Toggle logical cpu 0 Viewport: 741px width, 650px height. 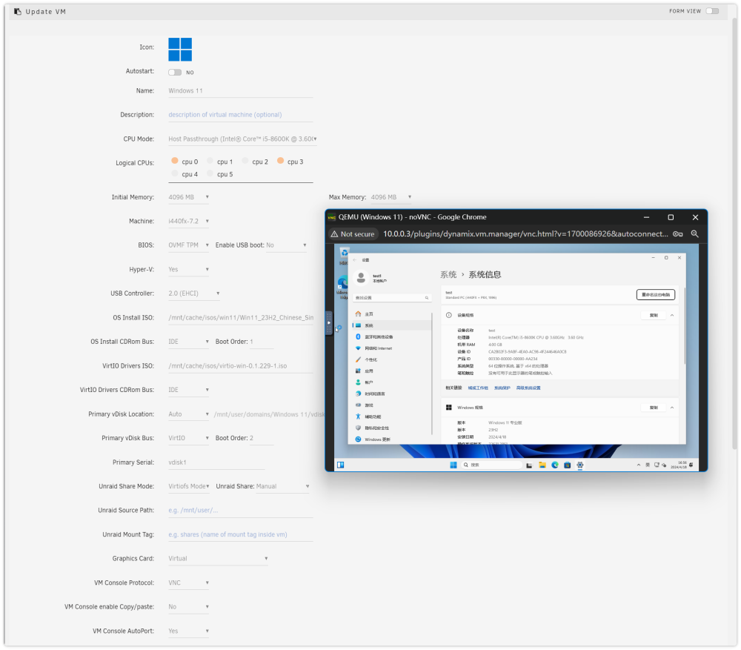click(x=175, y=161)
